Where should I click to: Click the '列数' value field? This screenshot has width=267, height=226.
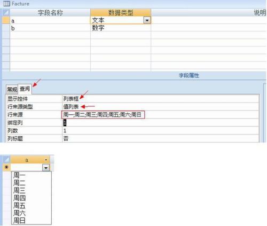tap(161, 131)
